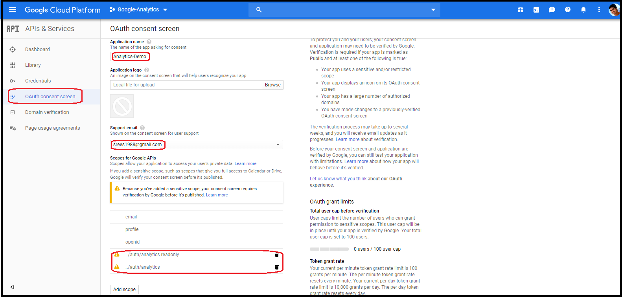Delete the ../auth/analytics.readonly scope

click(277, 255)
